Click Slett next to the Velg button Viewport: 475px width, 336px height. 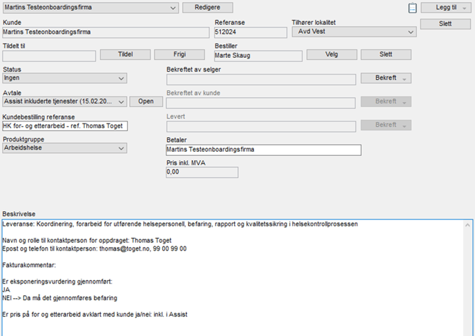click(385, 55)
